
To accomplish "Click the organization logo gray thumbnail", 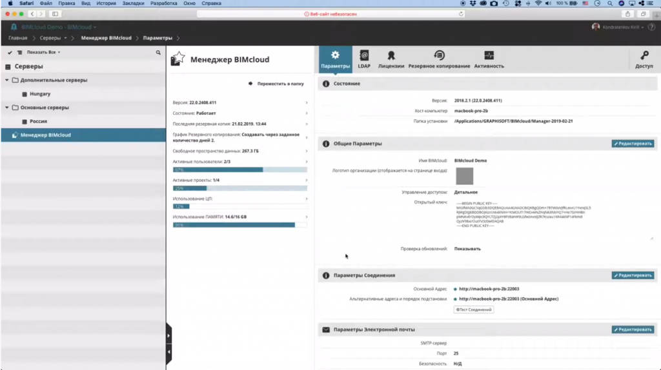I will tap(464, 176).
